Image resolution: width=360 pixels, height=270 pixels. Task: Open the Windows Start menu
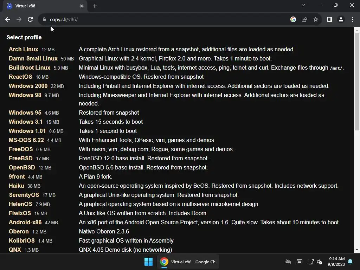tap(149, 262)
